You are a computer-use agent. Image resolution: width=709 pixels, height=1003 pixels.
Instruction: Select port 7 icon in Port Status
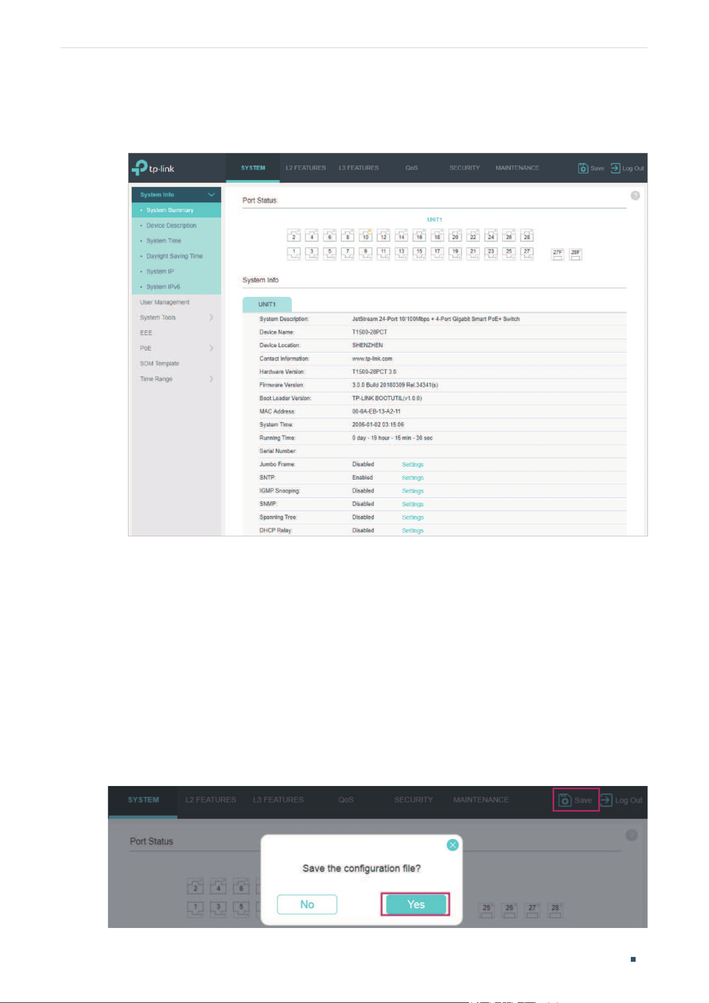348,253
